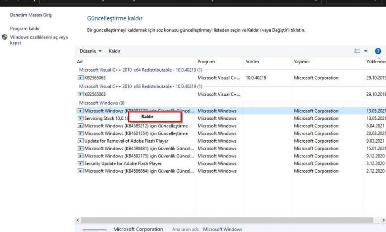Viewport: 386px width, 232px height.
Task: Click the horizontal scrollbar thumb
Action: [x=227, y=220]
